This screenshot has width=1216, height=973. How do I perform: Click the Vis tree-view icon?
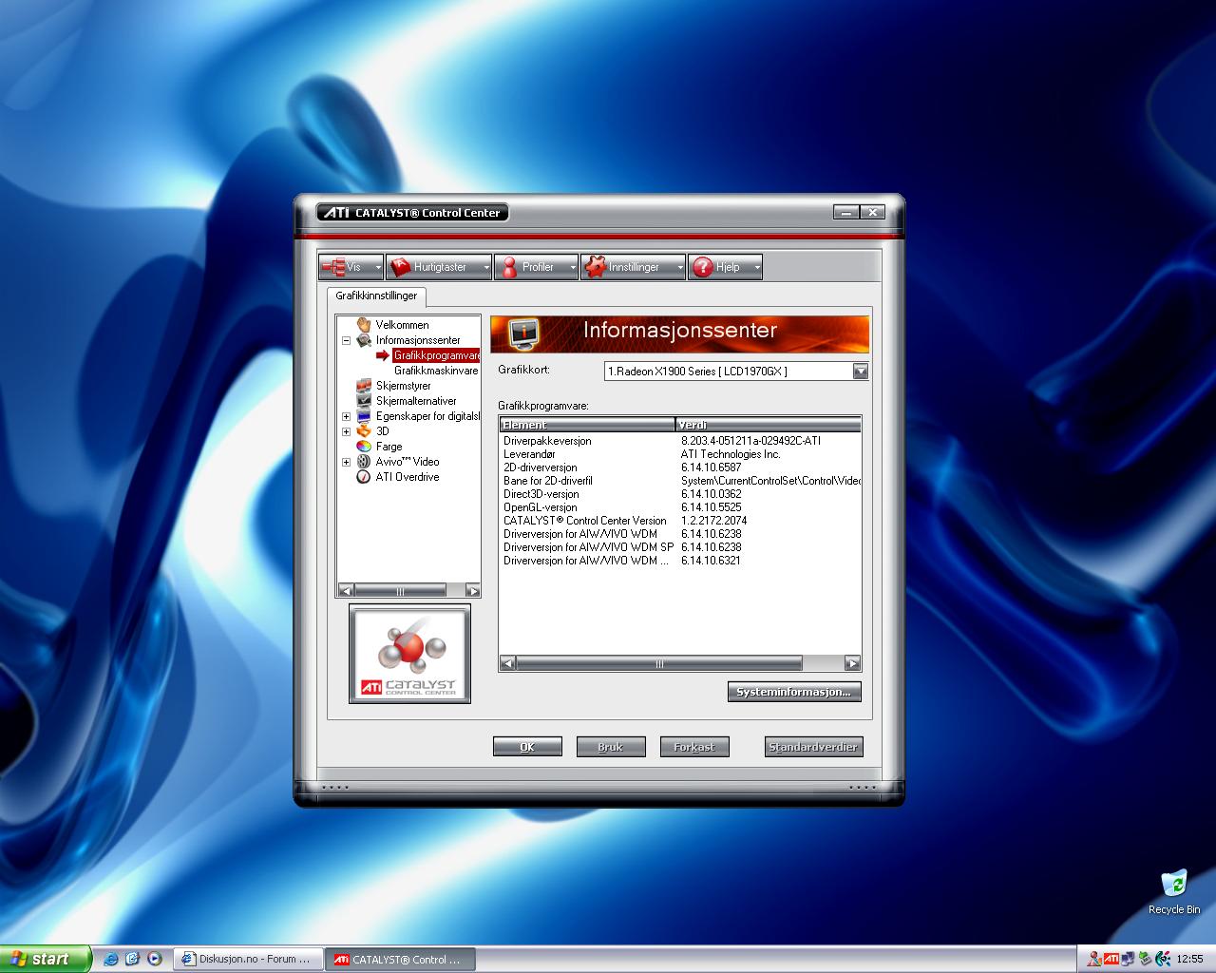[x=333, y=267]
